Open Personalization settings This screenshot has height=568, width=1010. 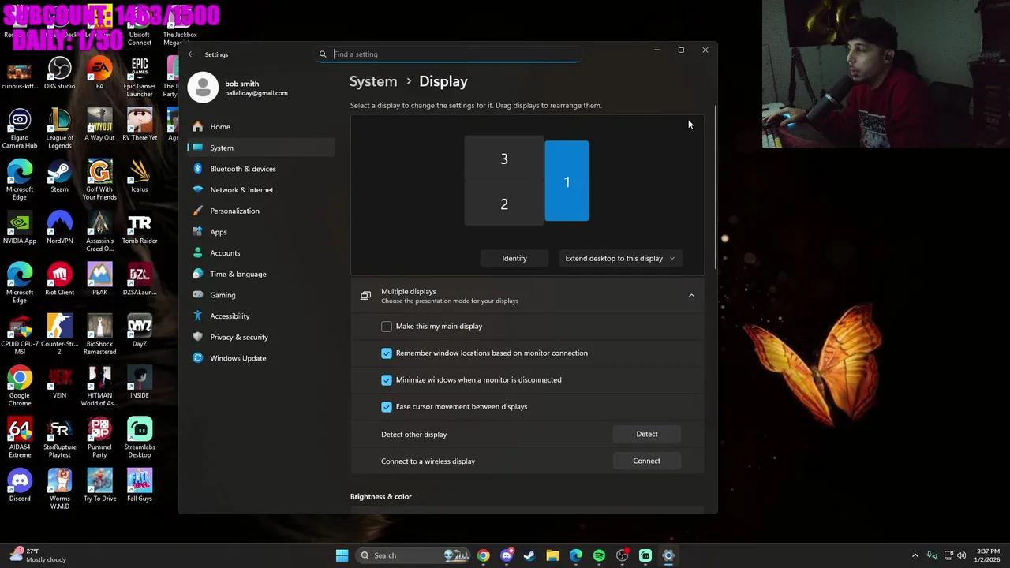point(261,211)
